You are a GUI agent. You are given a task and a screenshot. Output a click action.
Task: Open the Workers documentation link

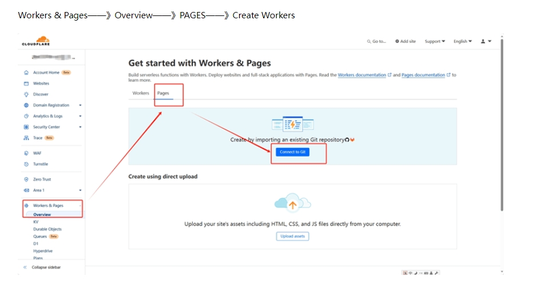pyautogui.click(x=362, y=75)
